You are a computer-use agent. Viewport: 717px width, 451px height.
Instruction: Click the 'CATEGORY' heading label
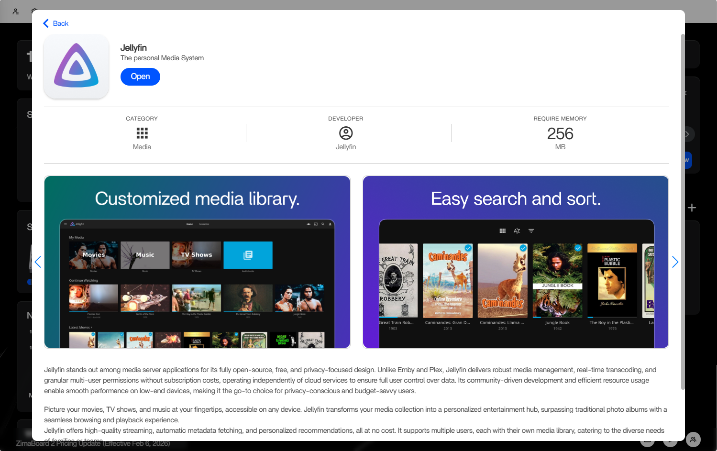142,119
